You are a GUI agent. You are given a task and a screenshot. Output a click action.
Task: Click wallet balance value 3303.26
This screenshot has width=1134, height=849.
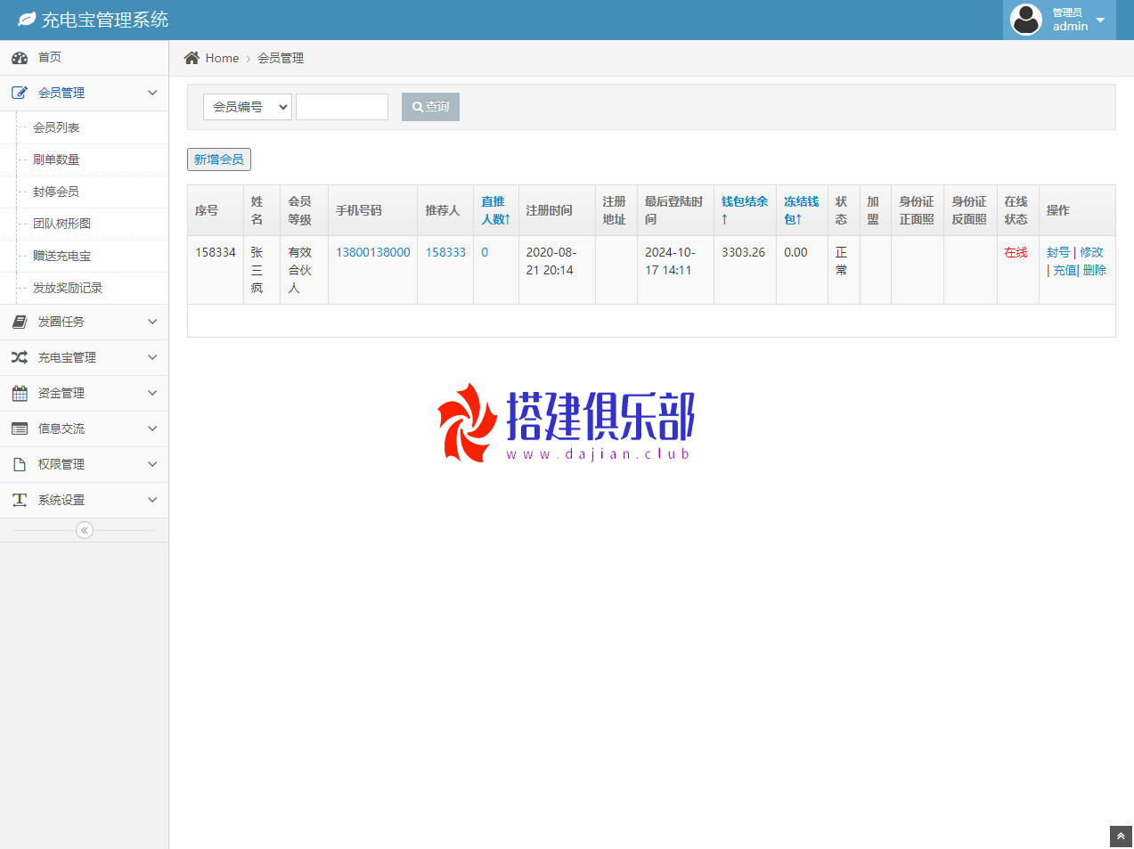point(743,252)
